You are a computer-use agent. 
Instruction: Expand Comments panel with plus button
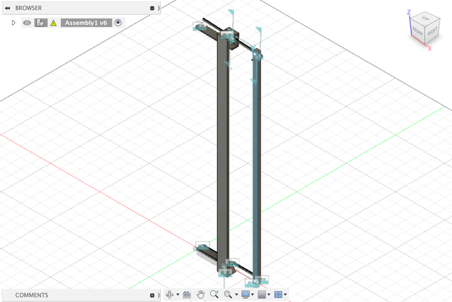(152, 295)
